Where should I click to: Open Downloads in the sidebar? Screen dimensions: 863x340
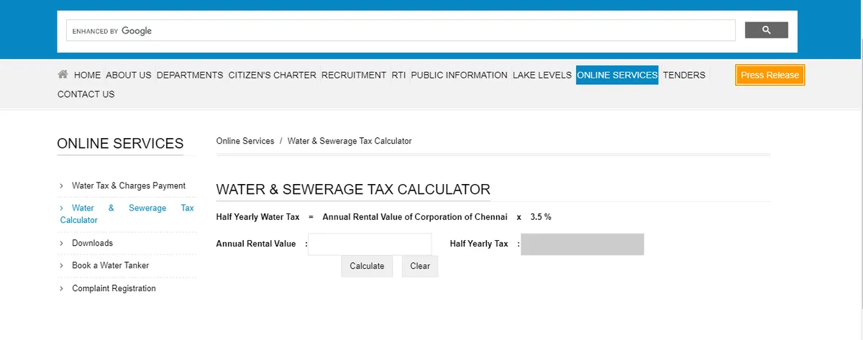click(x=92, y=243)
